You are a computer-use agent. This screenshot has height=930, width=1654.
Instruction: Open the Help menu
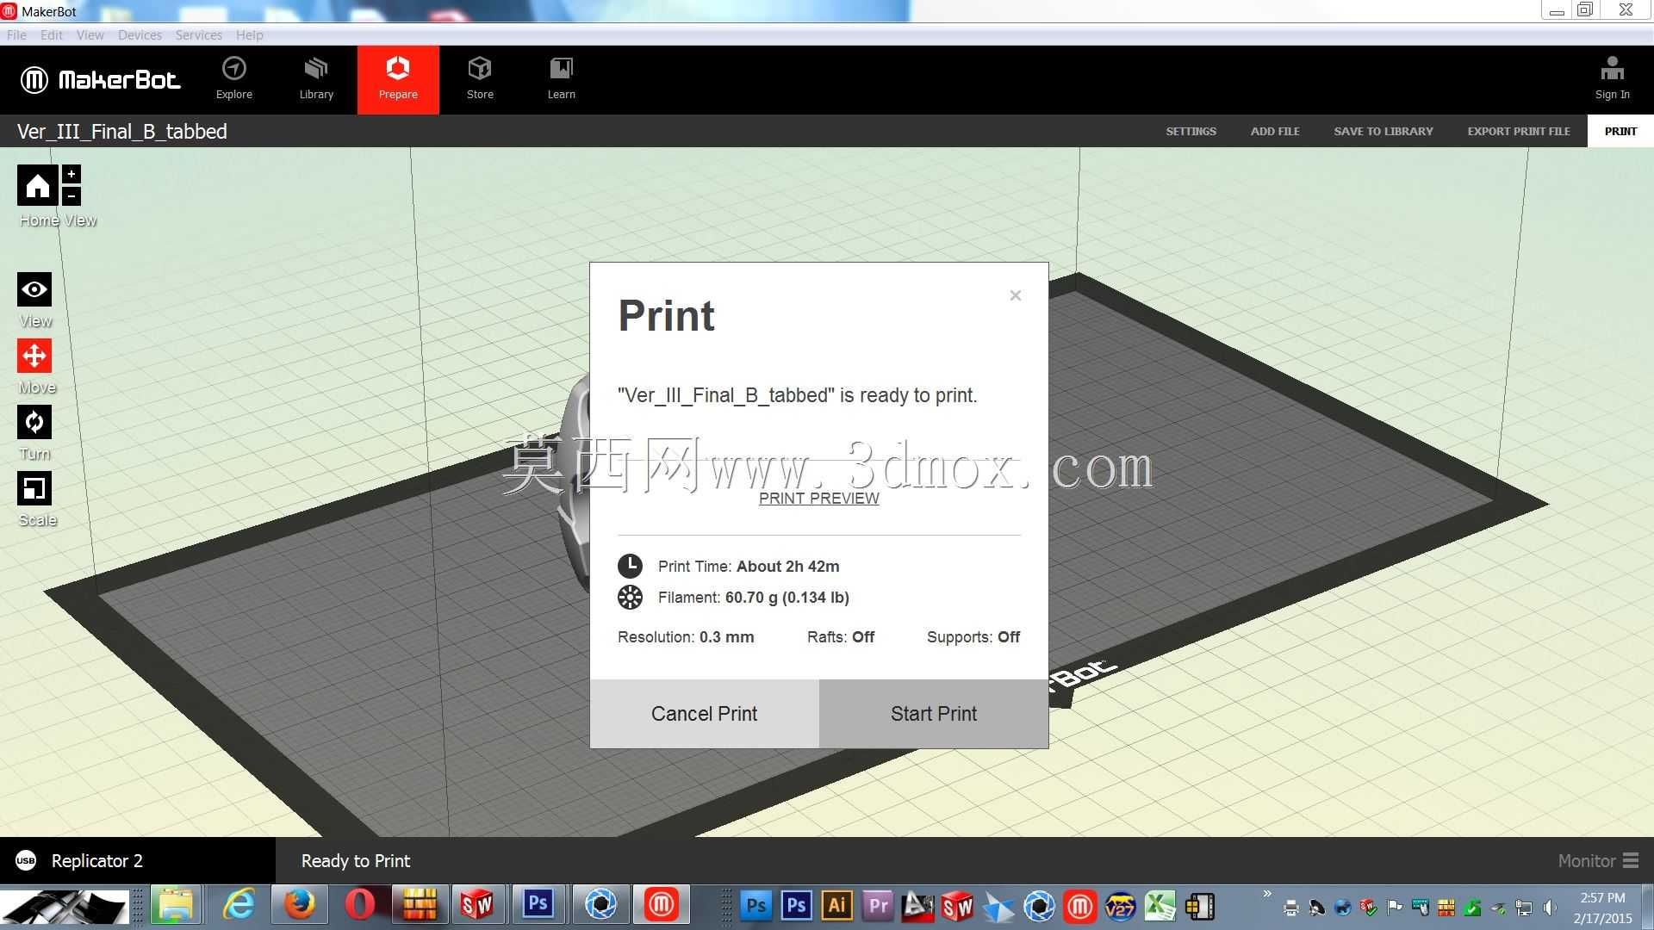click(250, 35)
